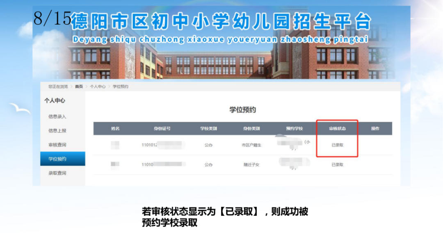Click 公办 in the 市区户籍生 row
The width and height of the screenshot is (443, 249).
(x=208, y=145)
